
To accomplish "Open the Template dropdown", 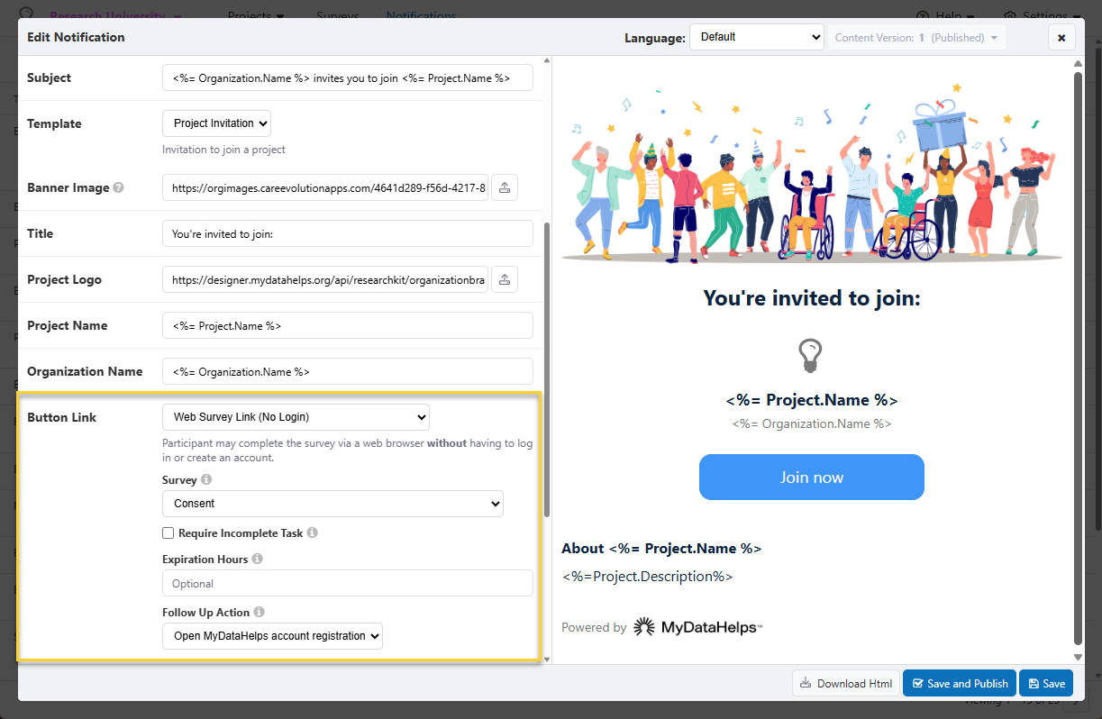I will 216,123.
